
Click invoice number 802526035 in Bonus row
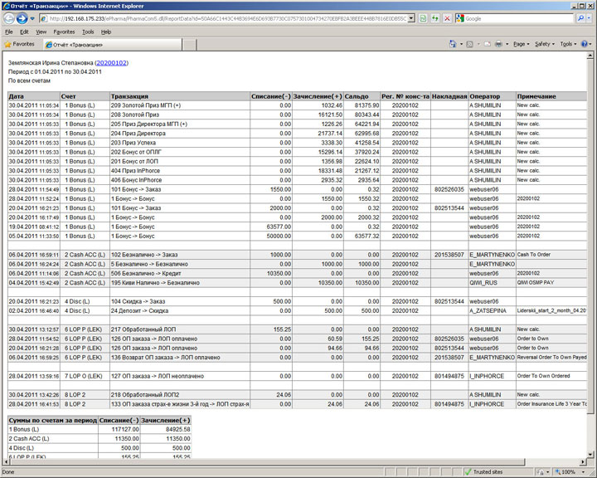[x=449, y=189]
